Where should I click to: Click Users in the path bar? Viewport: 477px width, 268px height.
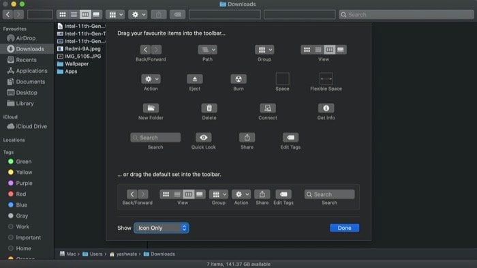pyautogui.click(x=93, y=254)
